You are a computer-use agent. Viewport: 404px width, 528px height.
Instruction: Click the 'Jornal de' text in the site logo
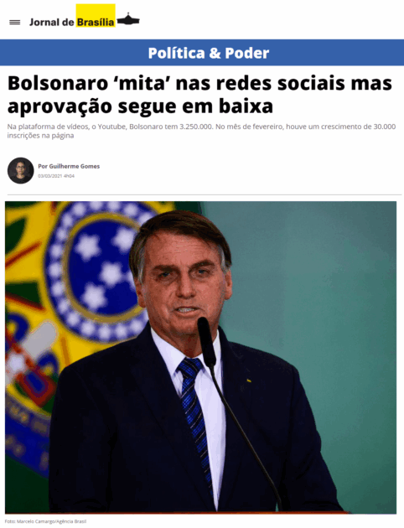(x=51, y=23)
